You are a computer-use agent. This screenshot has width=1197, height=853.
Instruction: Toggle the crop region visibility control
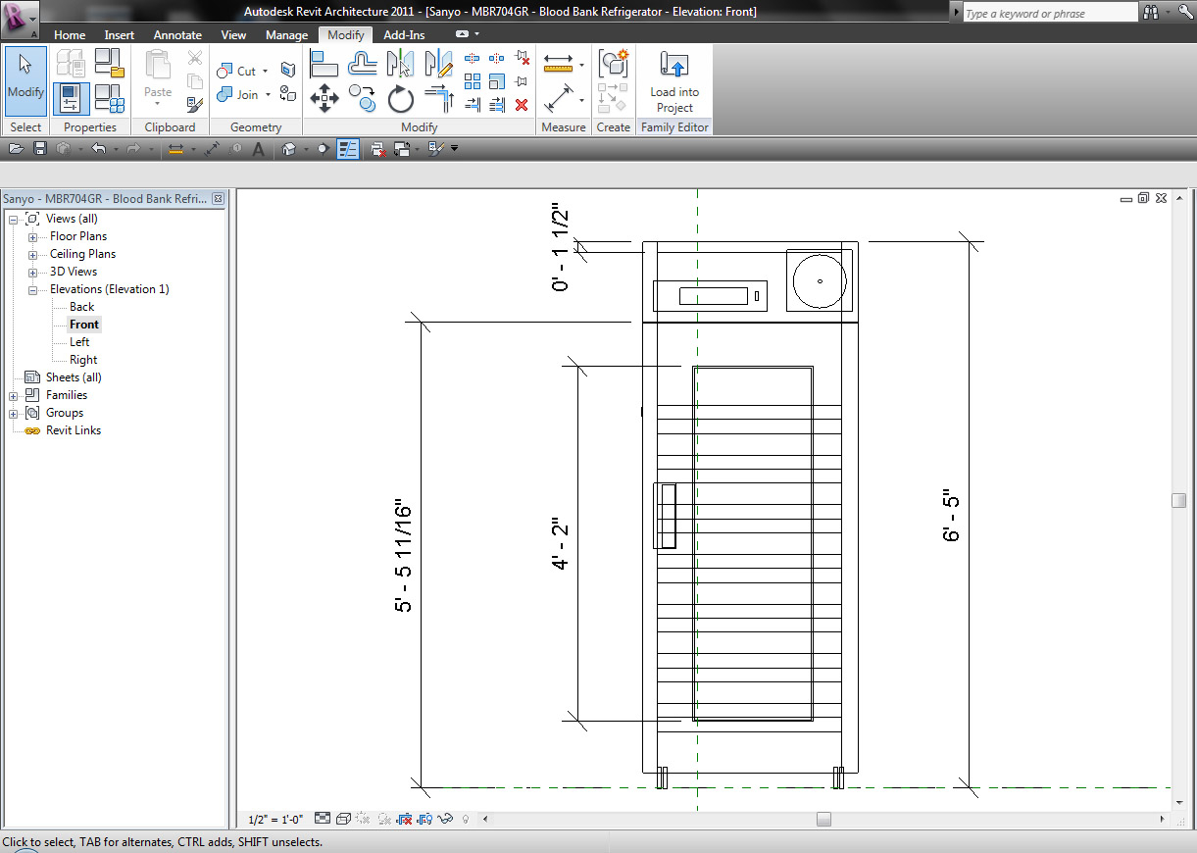coord(424,818)
